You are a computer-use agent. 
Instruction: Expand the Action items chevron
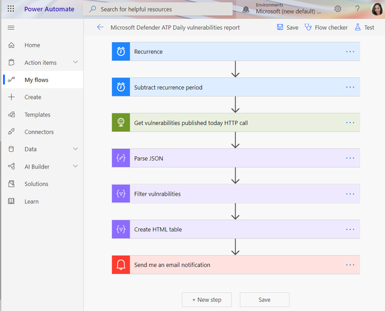[75, 62]
